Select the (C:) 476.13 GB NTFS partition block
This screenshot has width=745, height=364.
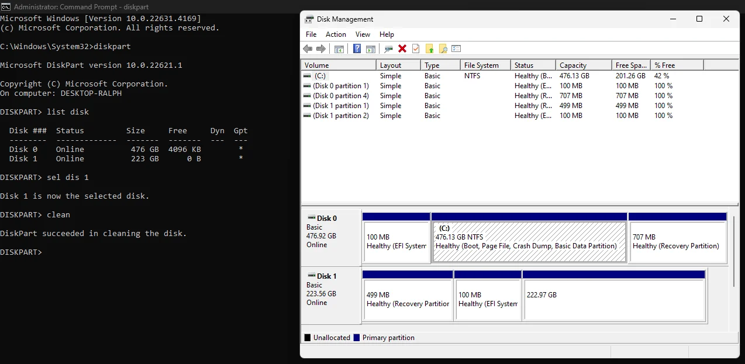point(529,238)
